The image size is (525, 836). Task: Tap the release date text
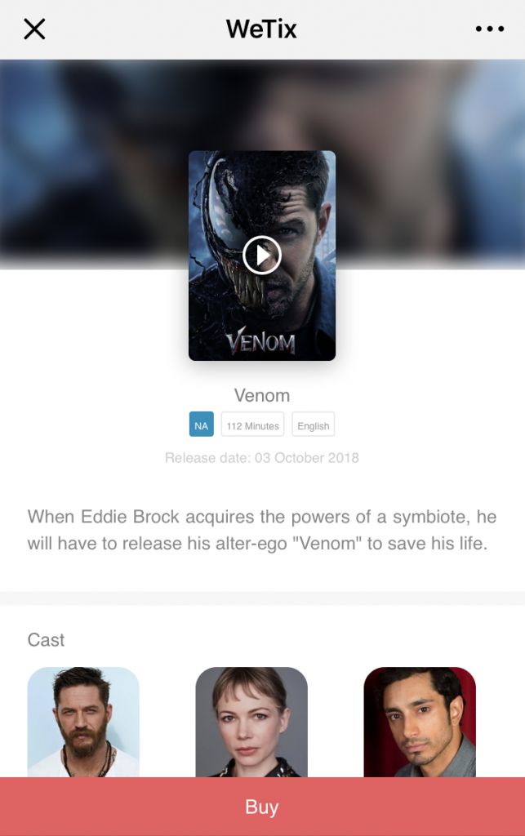pyautogui.click(x=262, y=458)
